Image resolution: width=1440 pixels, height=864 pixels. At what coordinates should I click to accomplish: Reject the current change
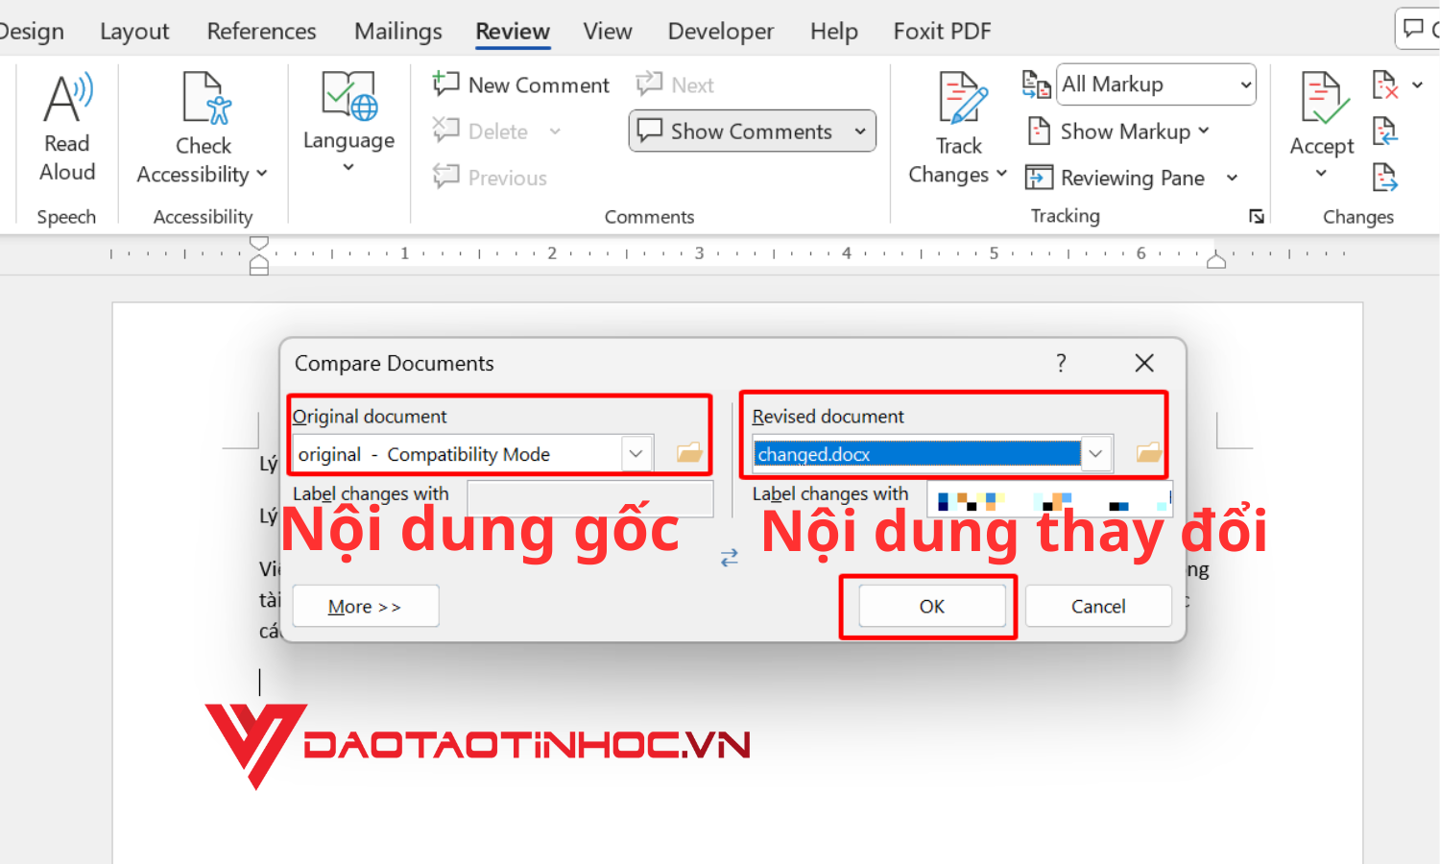(1385, 84)
